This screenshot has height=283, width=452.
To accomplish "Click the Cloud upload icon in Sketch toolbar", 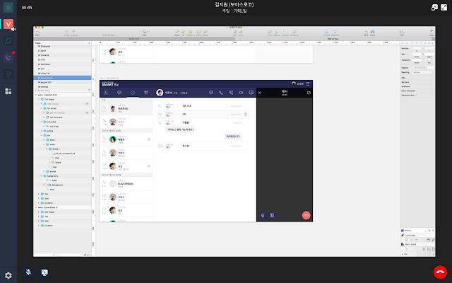I will 372,33.
